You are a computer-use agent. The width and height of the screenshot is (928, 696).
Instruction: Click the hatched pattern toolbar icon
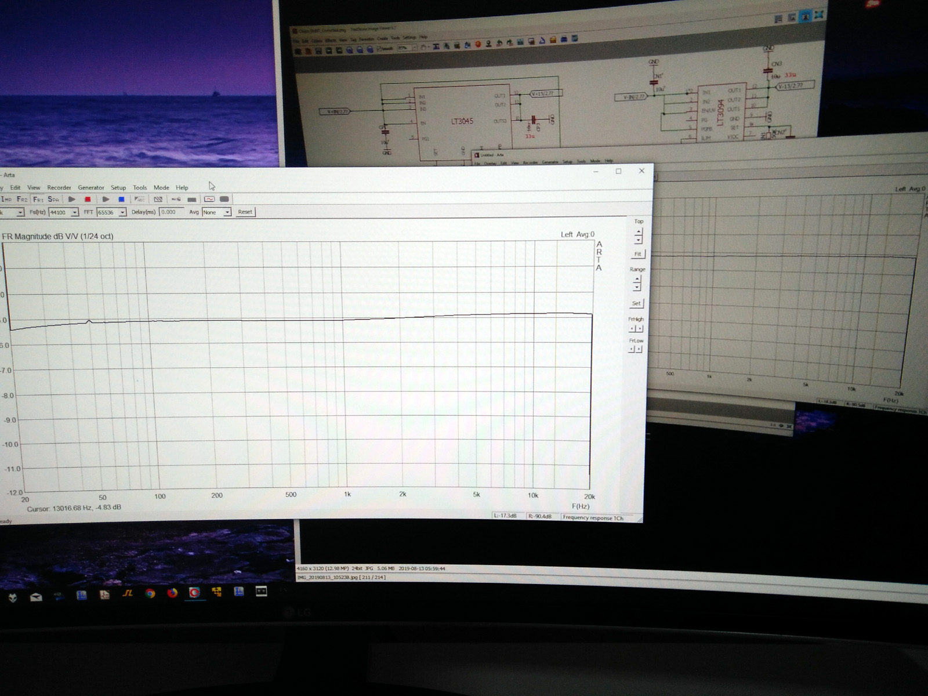click(158, 199)
